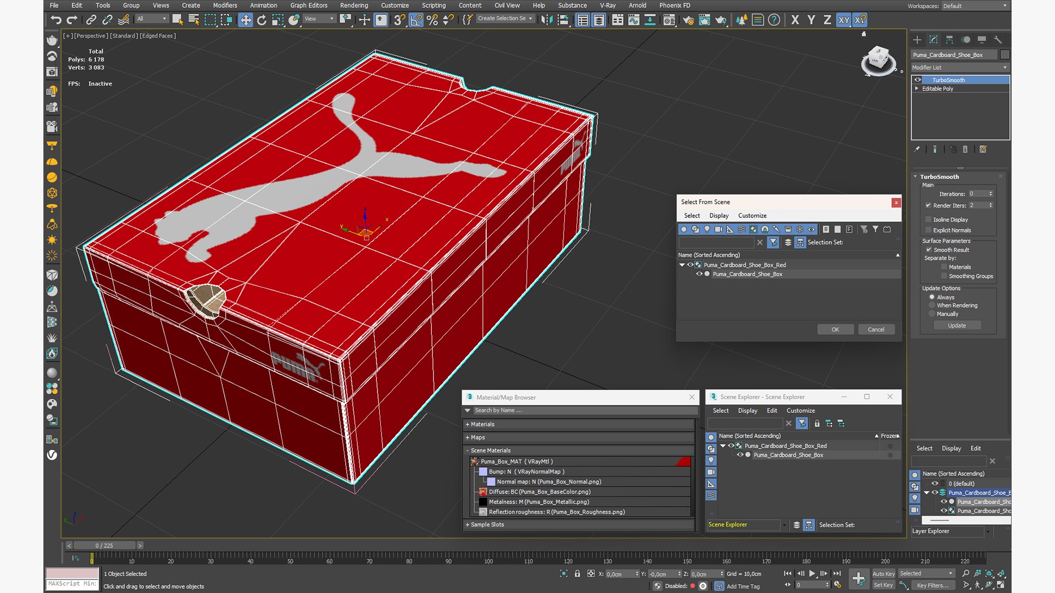Toggle the Percent Snap icon
Viewport: 1055px width, 593px height.
coord(432,20)
